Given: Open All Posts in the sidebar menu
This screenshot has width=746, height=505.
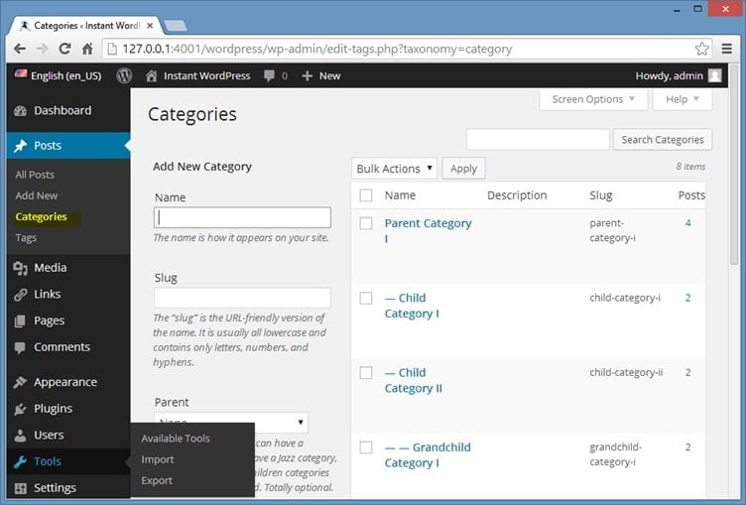Looking at the screenshot, I should (x=35, y=175).
